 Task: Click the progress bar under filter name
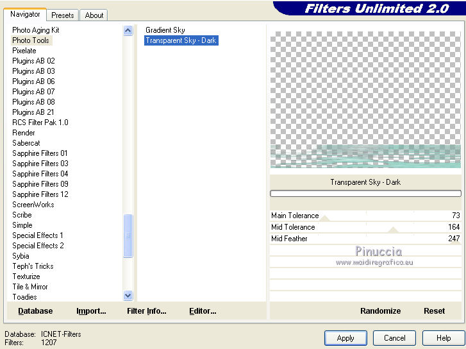(365, 193)
